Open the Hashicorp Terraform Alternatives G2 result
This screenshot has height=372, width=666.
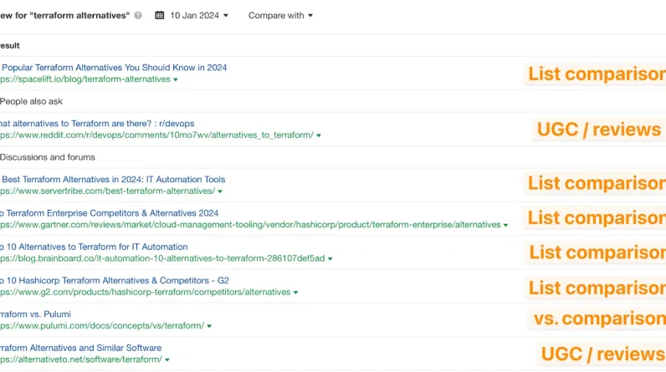[x=108, y=280]
